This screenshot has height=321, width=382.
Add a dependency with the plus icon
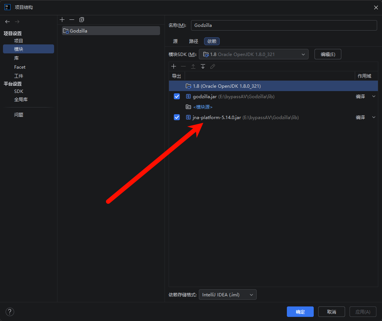174,66
